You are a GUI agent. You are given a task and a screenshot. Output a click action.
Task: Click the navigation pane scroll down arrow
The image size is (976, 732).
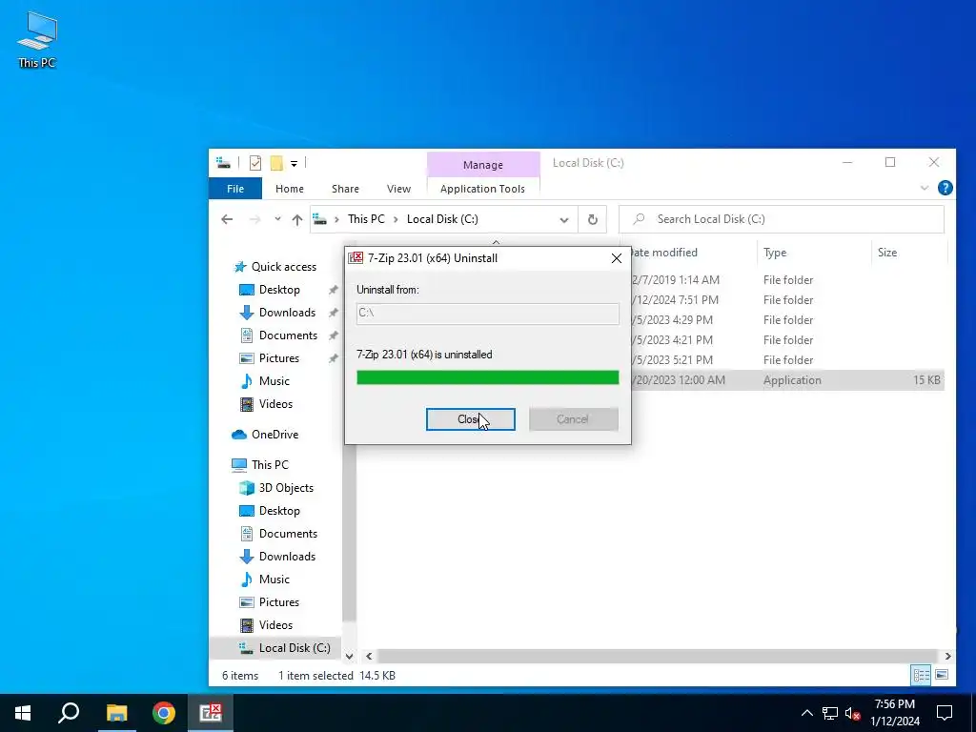click(349, 656)
